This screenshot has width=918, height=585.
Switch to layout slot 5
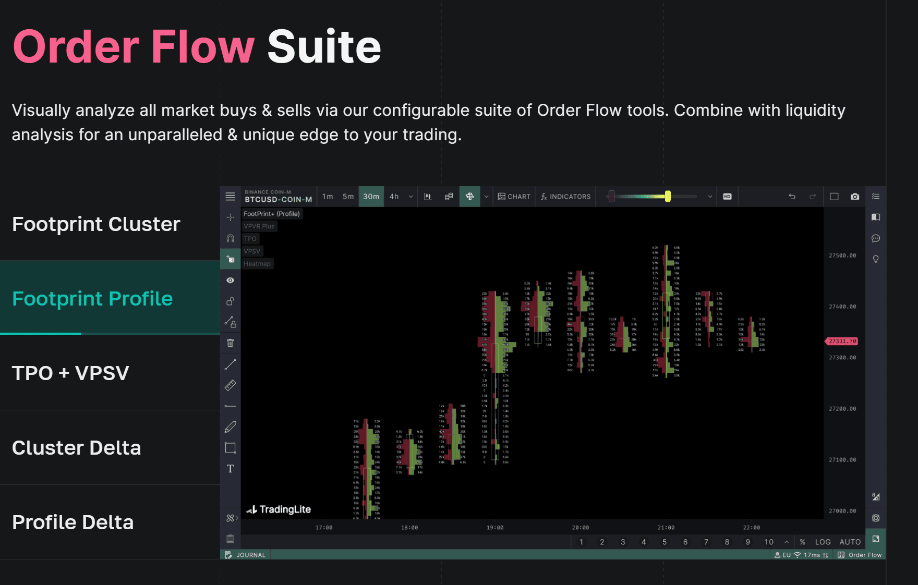click(665, 542)
